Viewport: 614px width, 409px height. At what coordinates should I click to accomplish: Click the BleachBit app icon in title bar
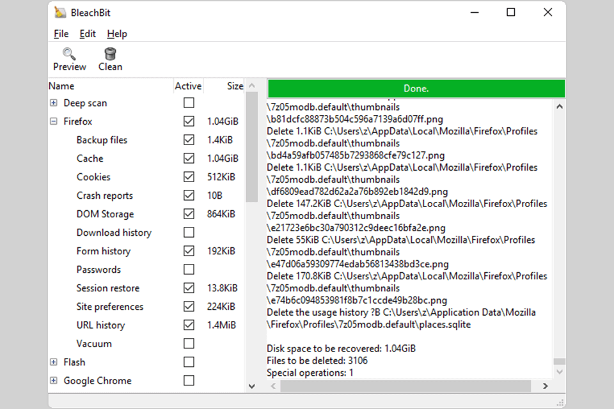click(x=60, y=13)
